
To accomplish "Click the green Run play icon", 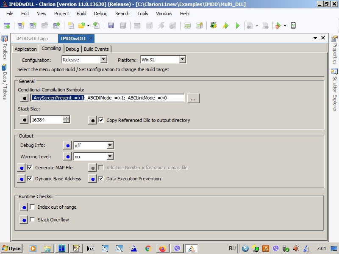I will 237,25.
